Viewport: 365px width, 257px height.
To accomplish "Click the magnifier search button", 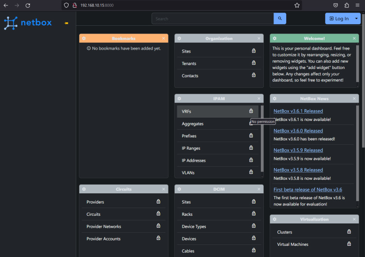I will (x=280, y=18).
